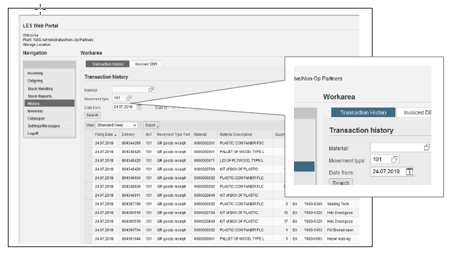Click Movement type value help icon in enlarged callout
Screen dimensions: 455x253
(x=394, y=160)
